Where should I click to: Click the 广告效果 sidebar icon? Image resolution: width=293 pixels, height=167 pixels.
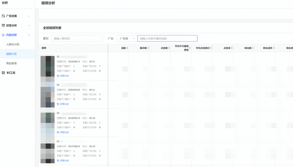point(3,16)
